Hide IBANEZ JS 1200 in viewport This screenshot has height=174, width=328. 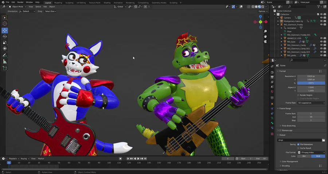(321, 38)
